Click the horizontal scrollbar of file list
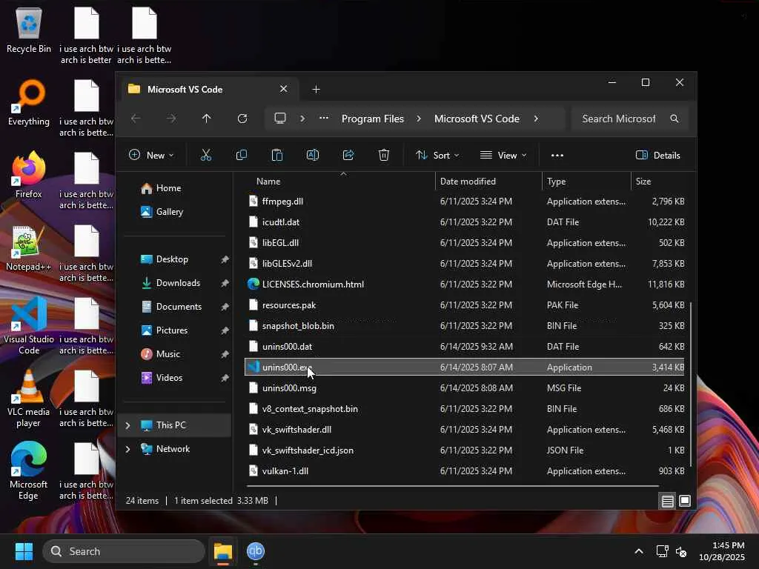Viewport: 759px width, 569px height. coord(452,486)
